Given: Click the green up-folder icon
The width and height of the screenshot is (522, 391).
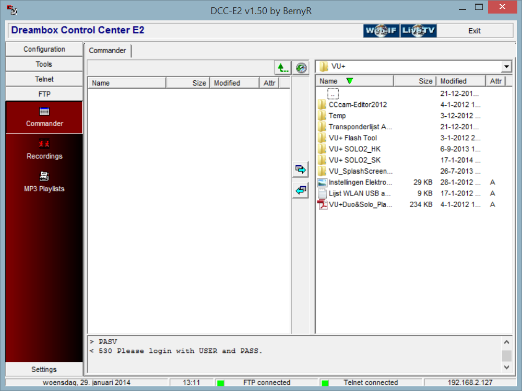Looking at the screenshot, I should pos(283,68).
